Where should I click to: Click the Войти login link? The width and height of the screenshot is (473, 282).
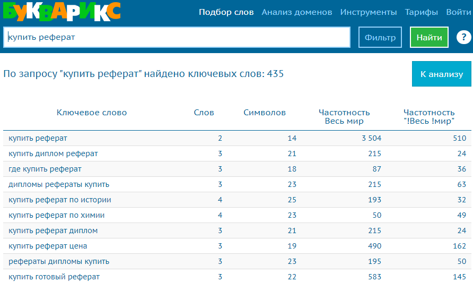[x=459, y=12]
